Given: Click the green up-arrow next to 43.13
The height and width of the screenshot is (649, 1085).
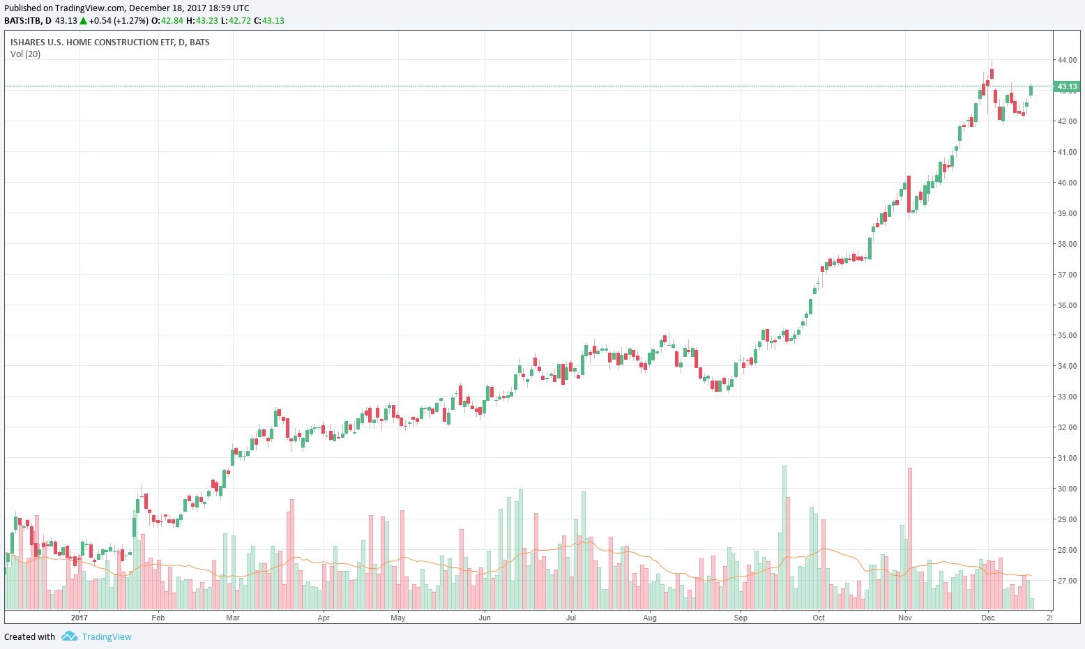Looking at the screenshot, I should click(x=84, y=21).
